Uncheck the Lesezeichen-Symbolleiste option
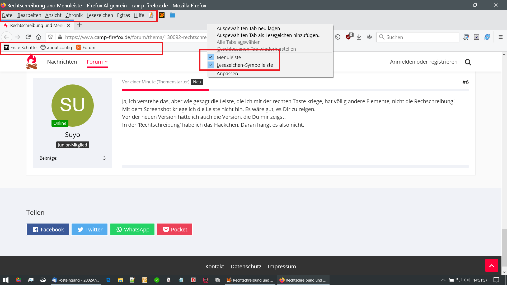 tap(245, 65)
